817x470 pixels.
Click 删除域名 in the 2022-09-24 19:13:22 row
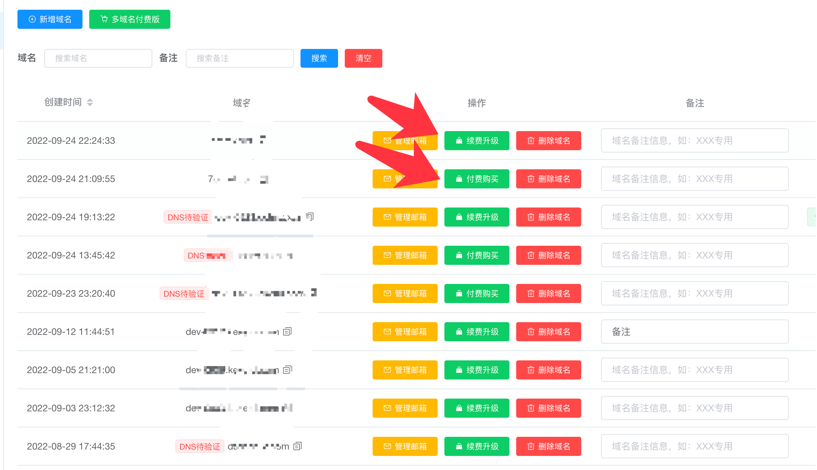point(549,217)
